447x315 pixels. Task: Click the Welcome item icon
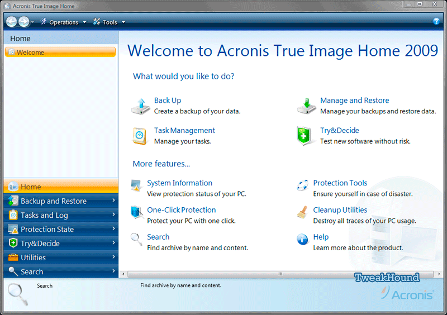tap(11, 52)
